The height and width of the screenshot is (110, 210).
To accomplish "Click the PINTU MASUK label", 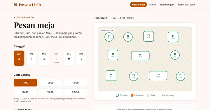I will (x=107, y=31).
